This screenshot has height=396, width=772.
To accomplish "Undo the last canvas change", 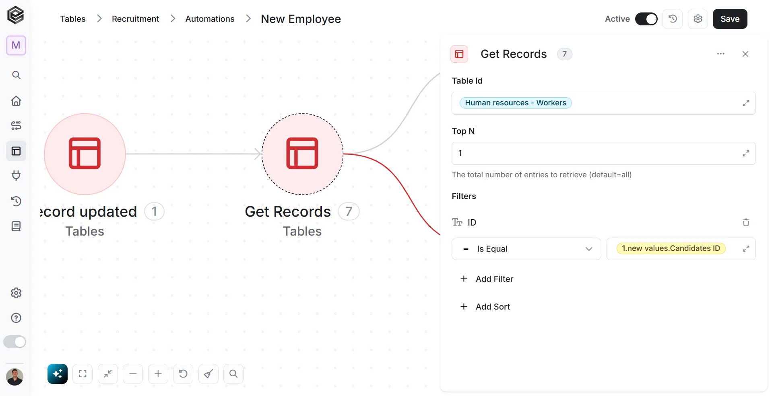I will (x=183, y=374).
